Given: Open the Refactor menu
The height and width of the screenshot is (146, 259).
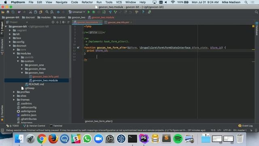Looking at the screenshot, I should pos(87,2).
